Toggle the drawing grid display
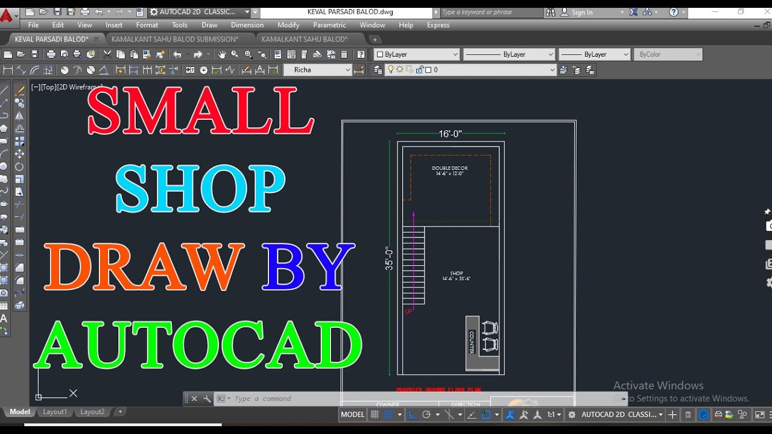Screen dimensions: 772x434 click(375, 415)
